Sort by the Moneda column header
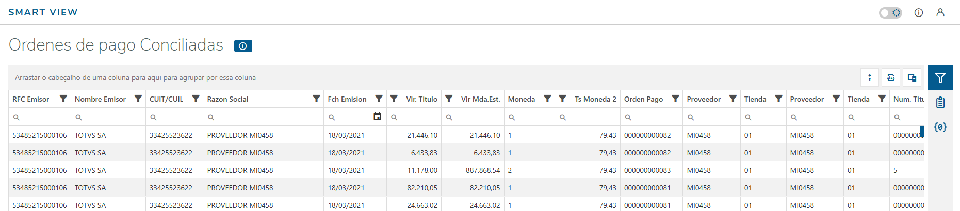This screenshot has width=960, height=211. pos(521,99)
